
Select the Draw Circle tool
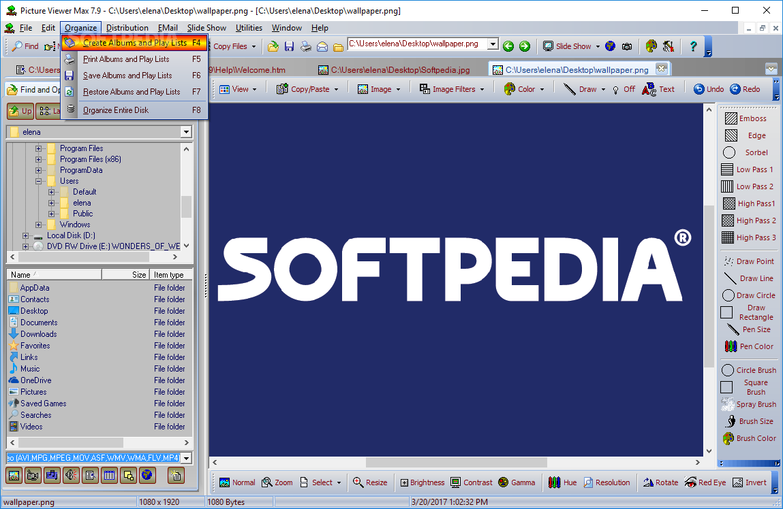749,295
